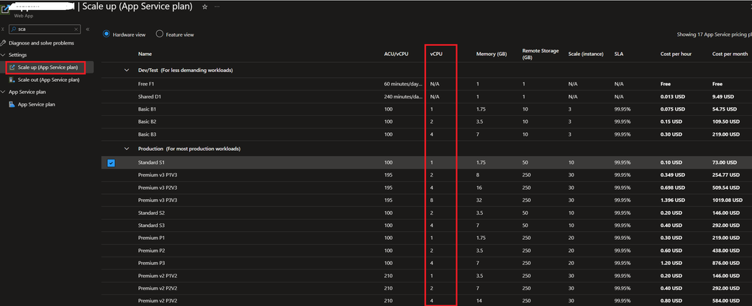
Task: Select the Standard S2 tier
Action: point(151,213)
